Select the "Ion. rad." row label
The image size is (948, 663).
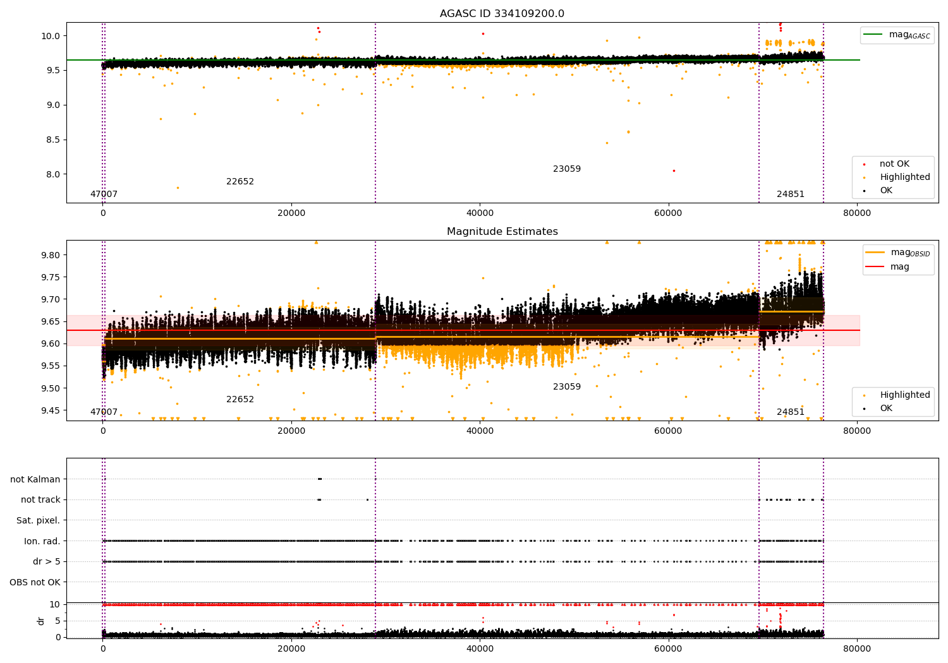pos(42,541)
